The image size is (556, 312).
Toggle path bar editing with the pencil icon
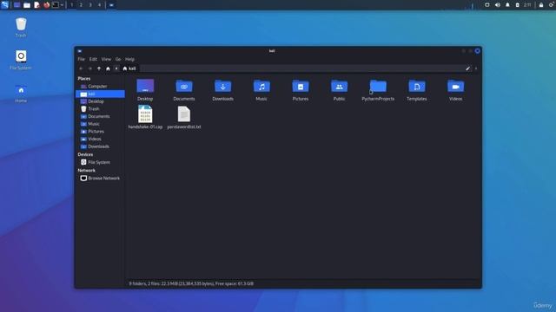click(467, 68)
